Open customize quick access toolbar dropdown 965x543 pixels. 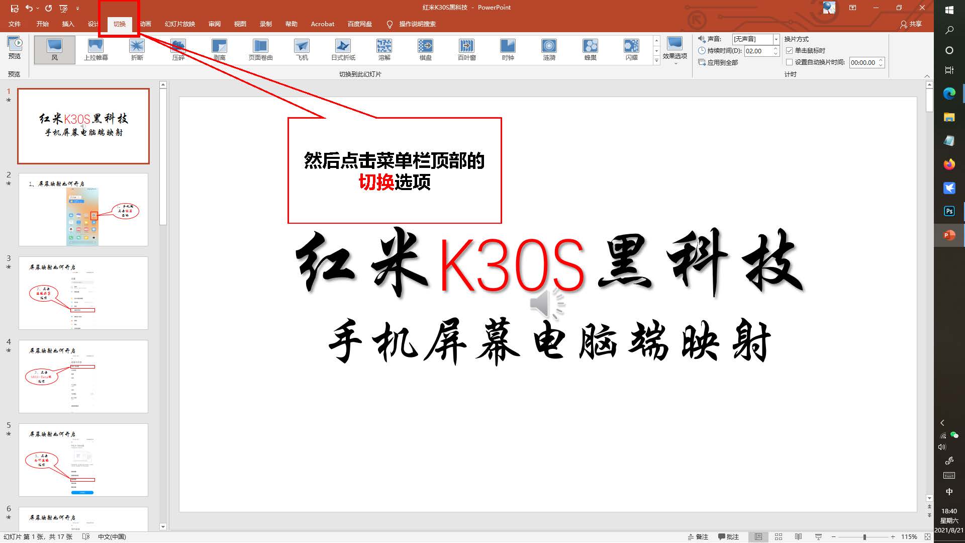pyautogui.click(x=77, y=8)
